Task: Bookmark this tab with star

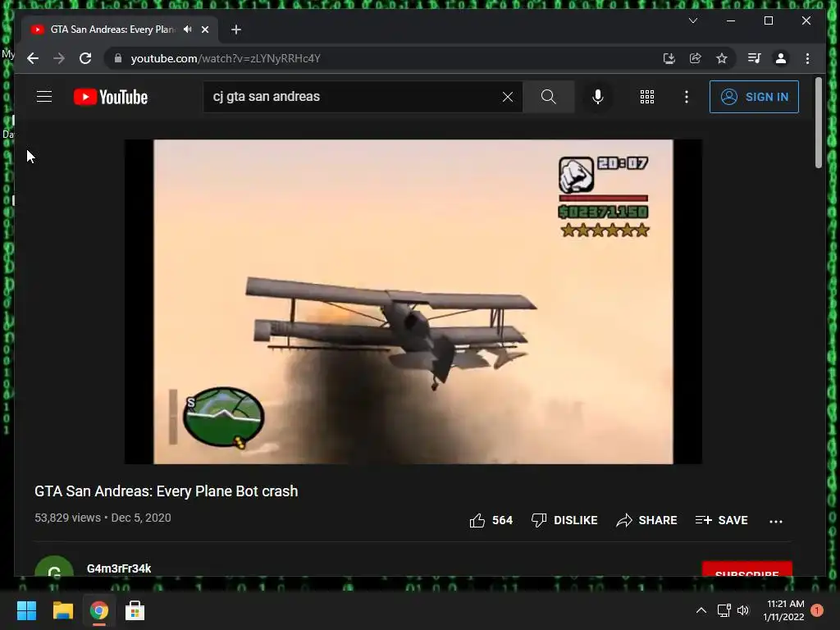Action: (x=722, y=58)
